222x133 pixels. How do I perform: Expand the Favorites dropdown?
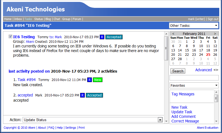[194, 85]
